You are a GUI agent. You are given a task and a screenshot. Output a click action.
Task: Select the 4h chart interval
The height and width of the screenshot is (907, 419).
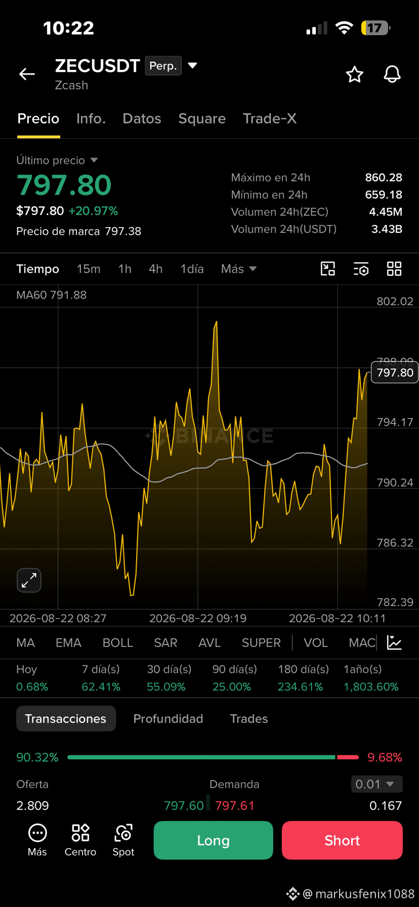click(156, 269)
